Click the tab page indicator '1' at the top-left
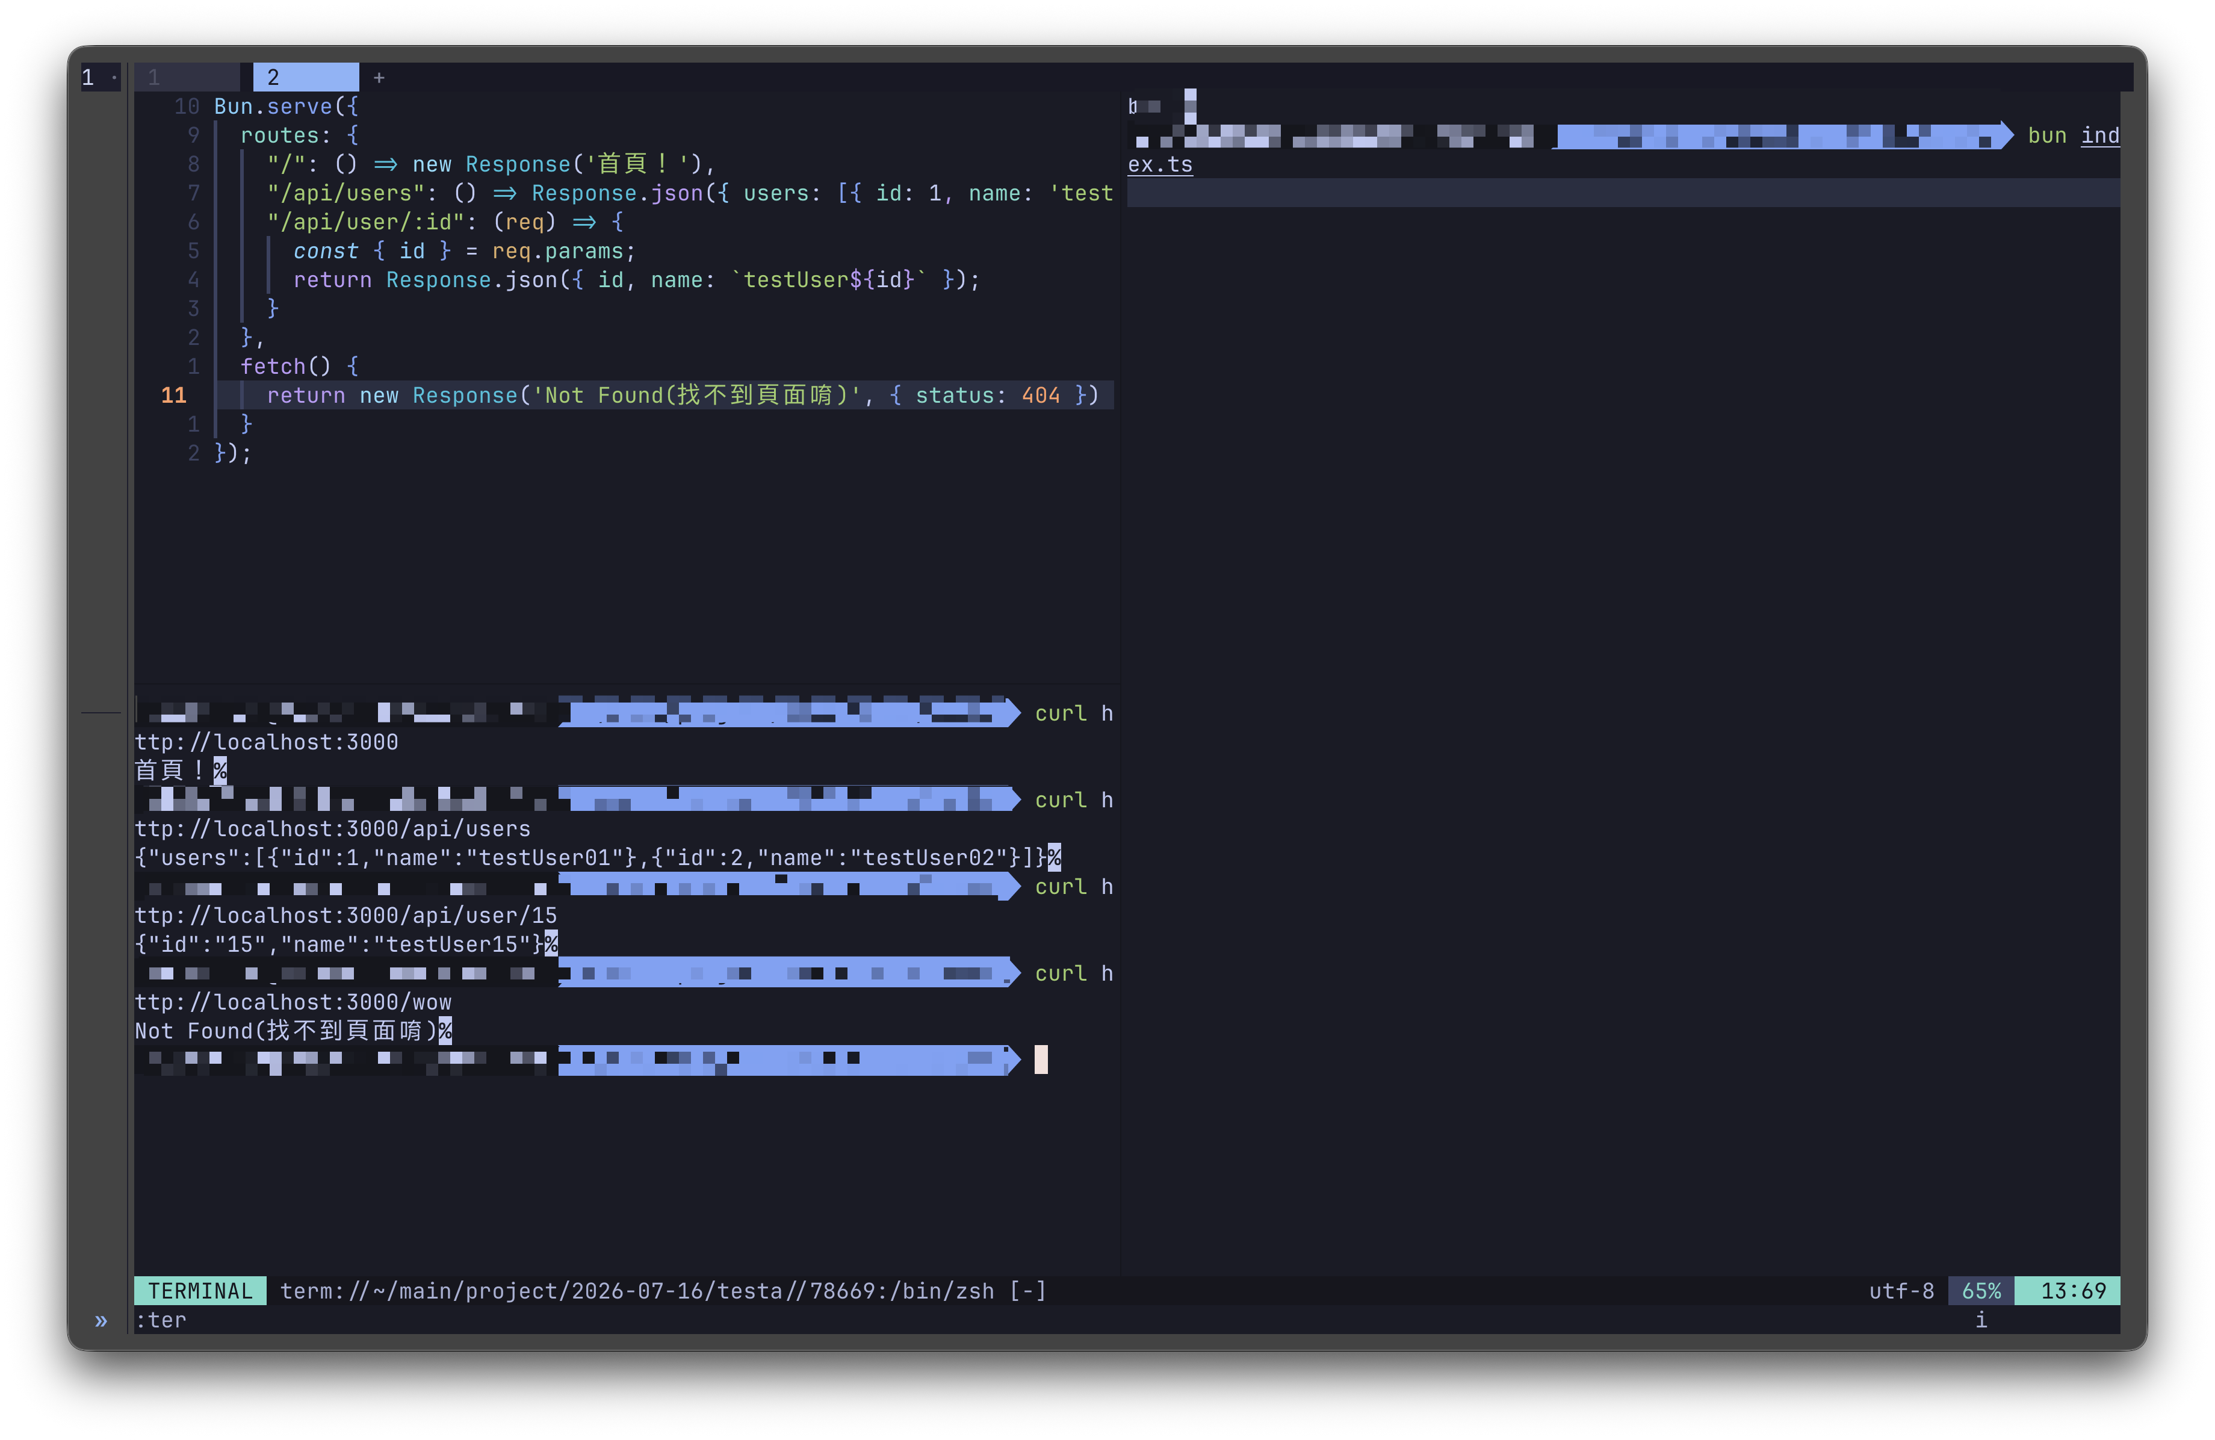Screen dimensions: 2215x1440 click(87, 77)
